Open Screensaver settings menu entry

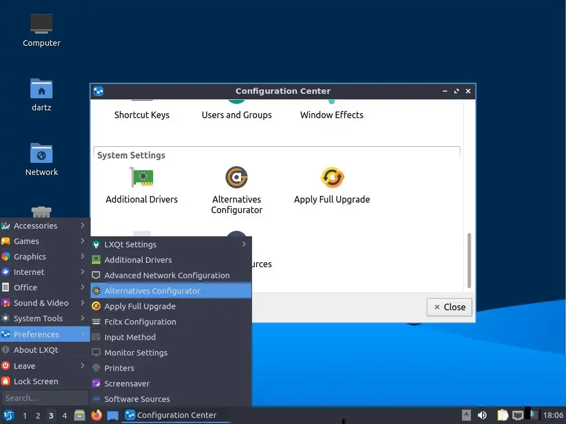(171, 384)
